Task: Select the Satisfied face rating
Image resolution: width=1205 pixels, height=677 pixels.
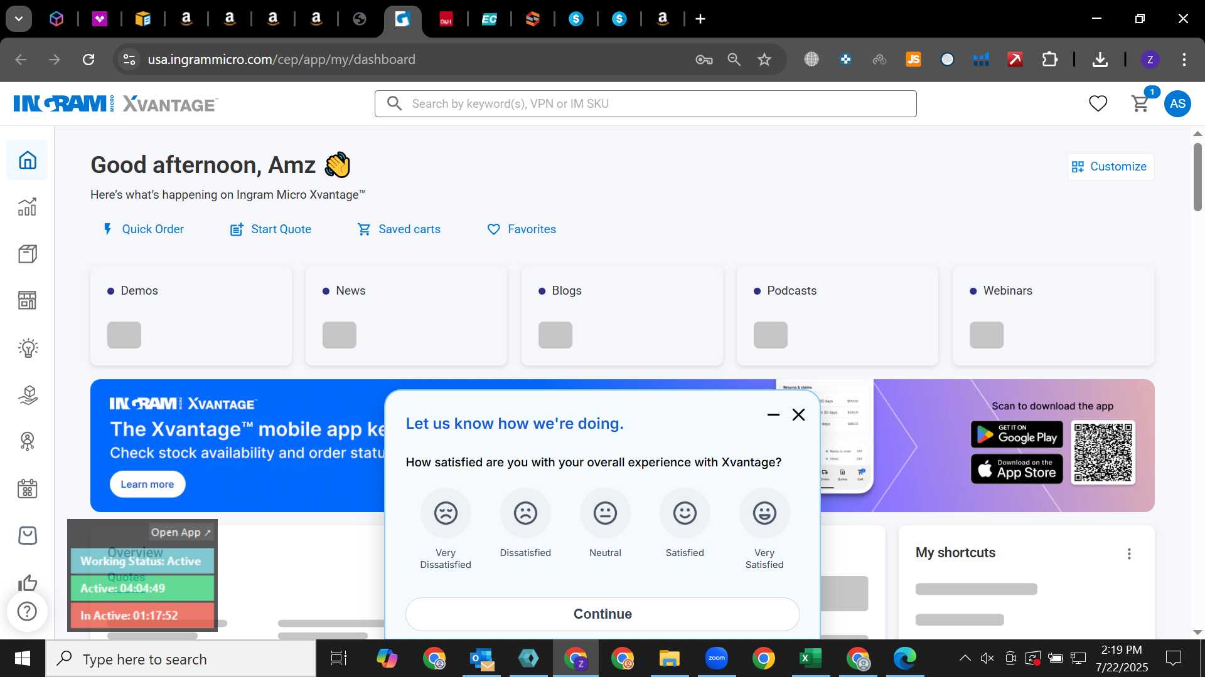Action: click(685, 513)
